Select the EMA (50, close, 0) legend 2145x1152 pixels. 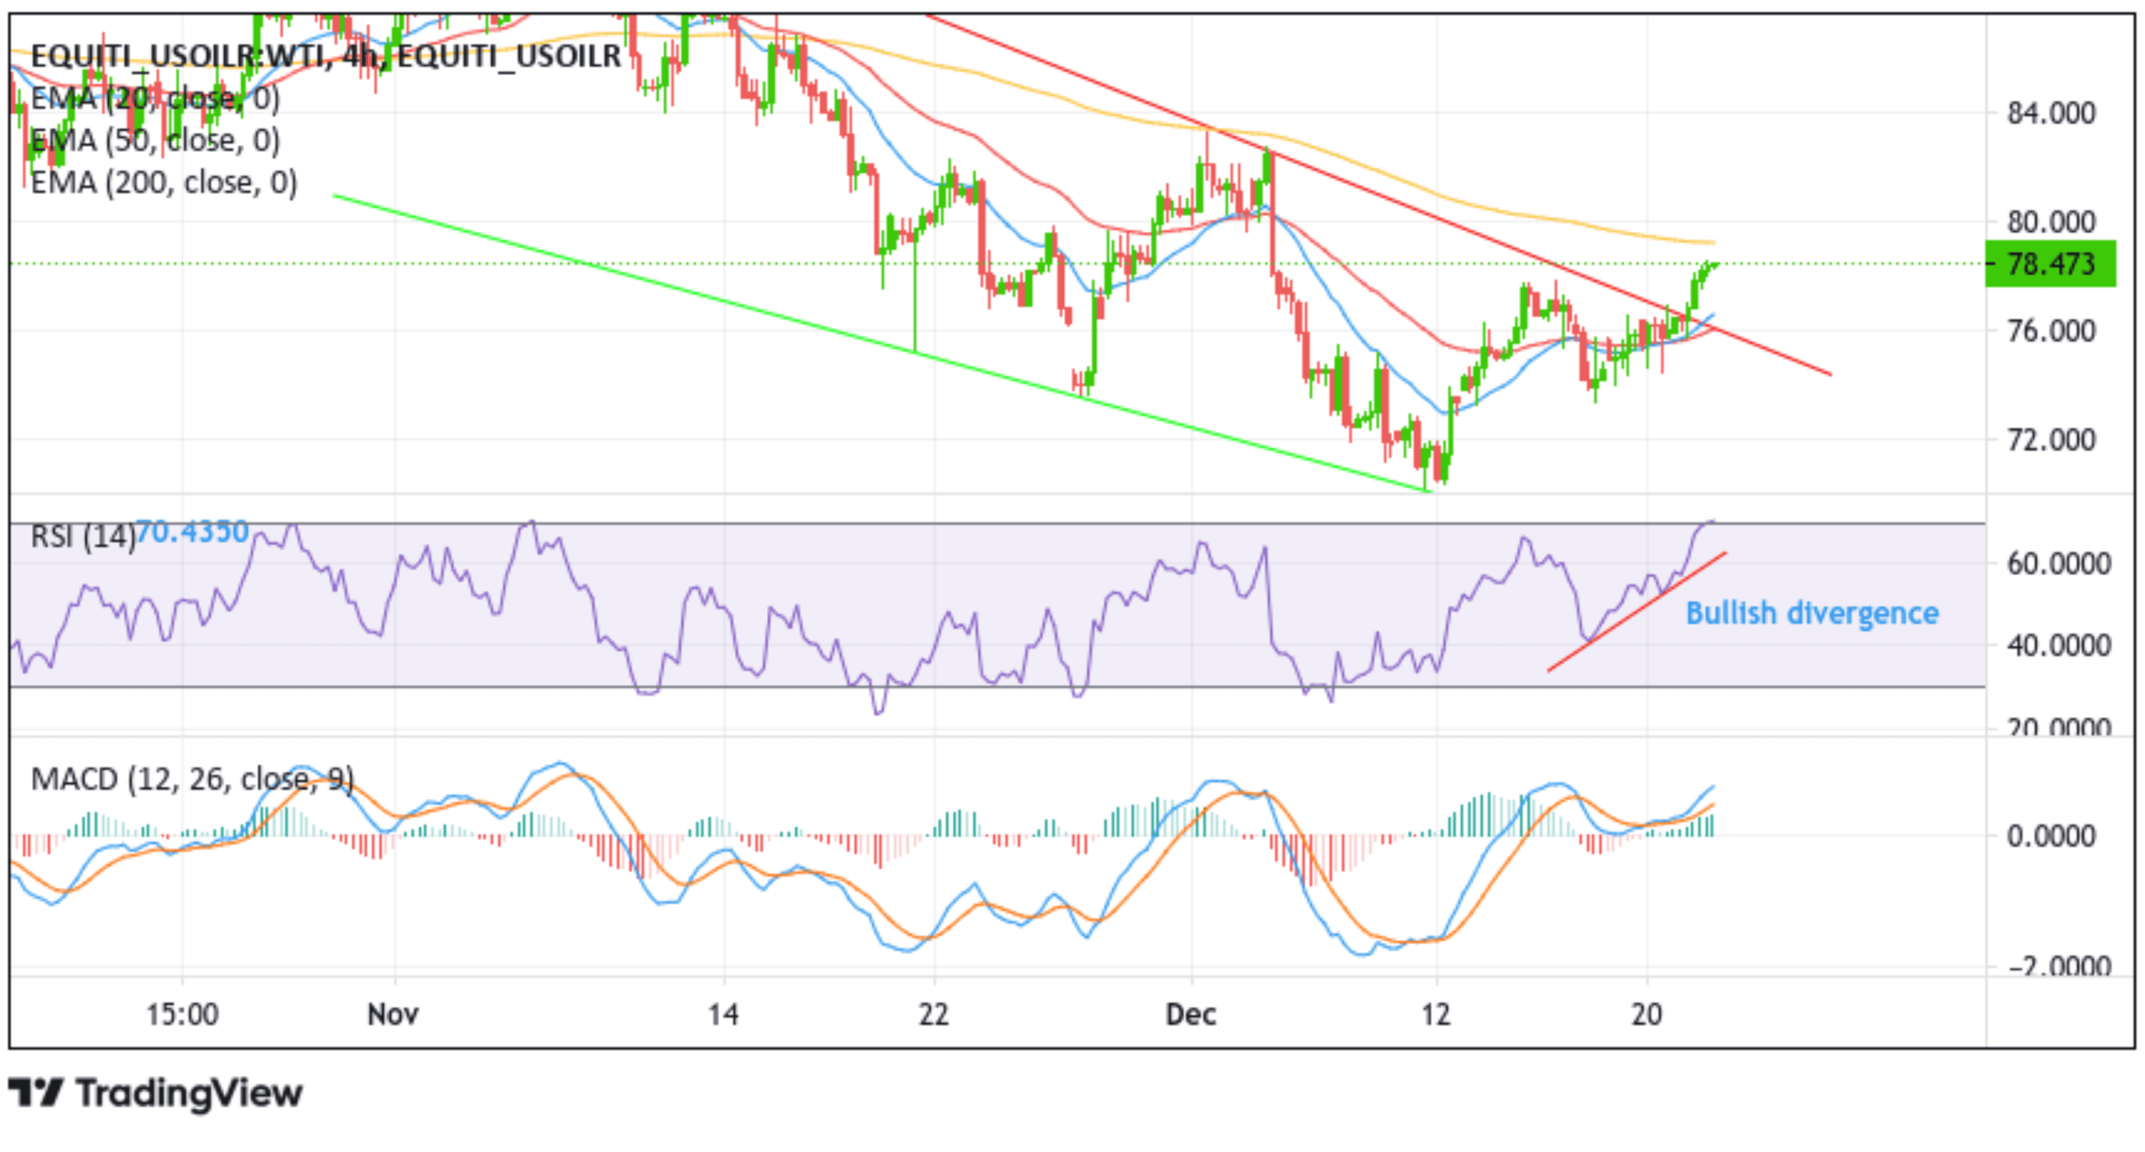(x=155, y=140)
